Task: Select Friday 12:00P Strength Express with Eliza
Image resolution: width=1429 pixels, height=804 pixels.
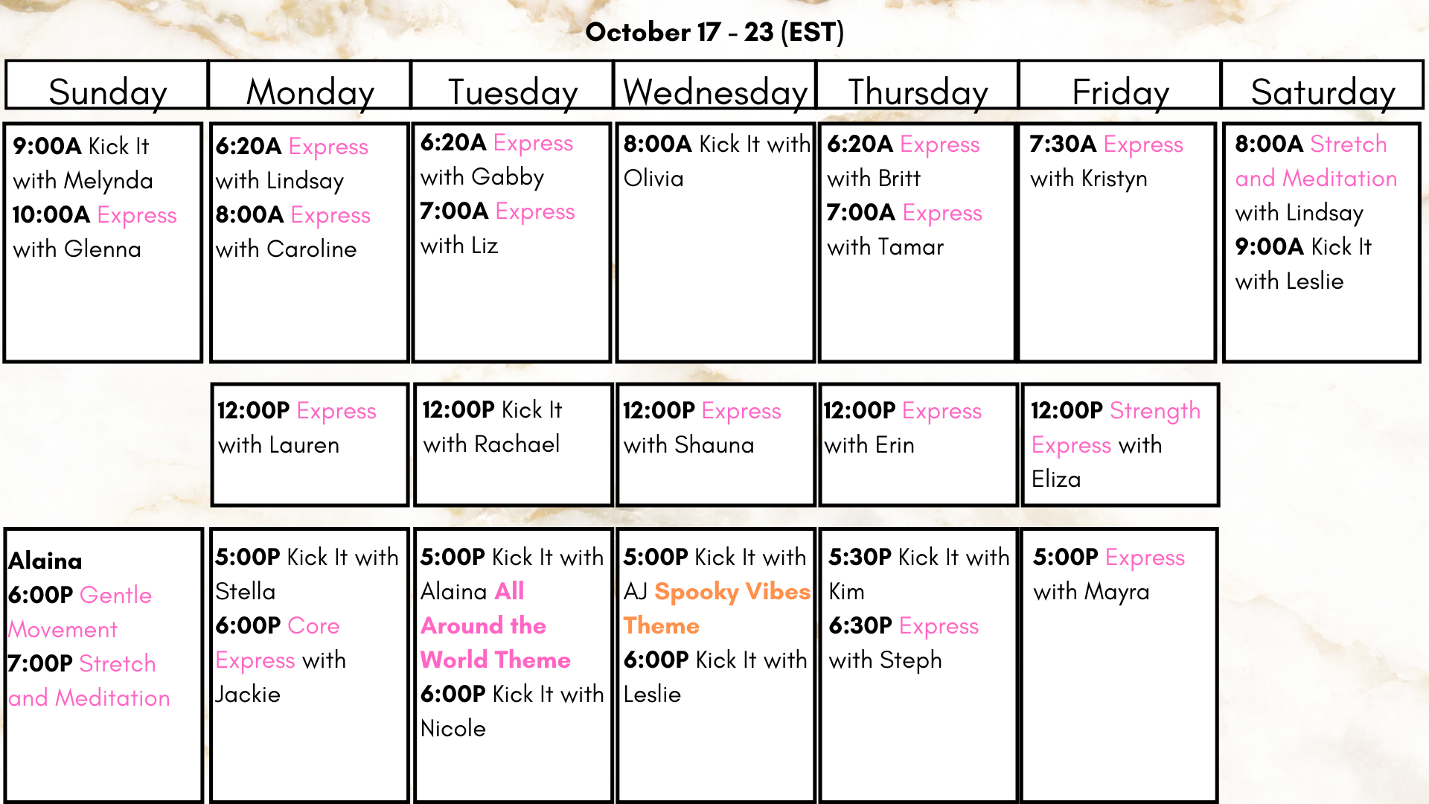Action: click(1116, 444)
